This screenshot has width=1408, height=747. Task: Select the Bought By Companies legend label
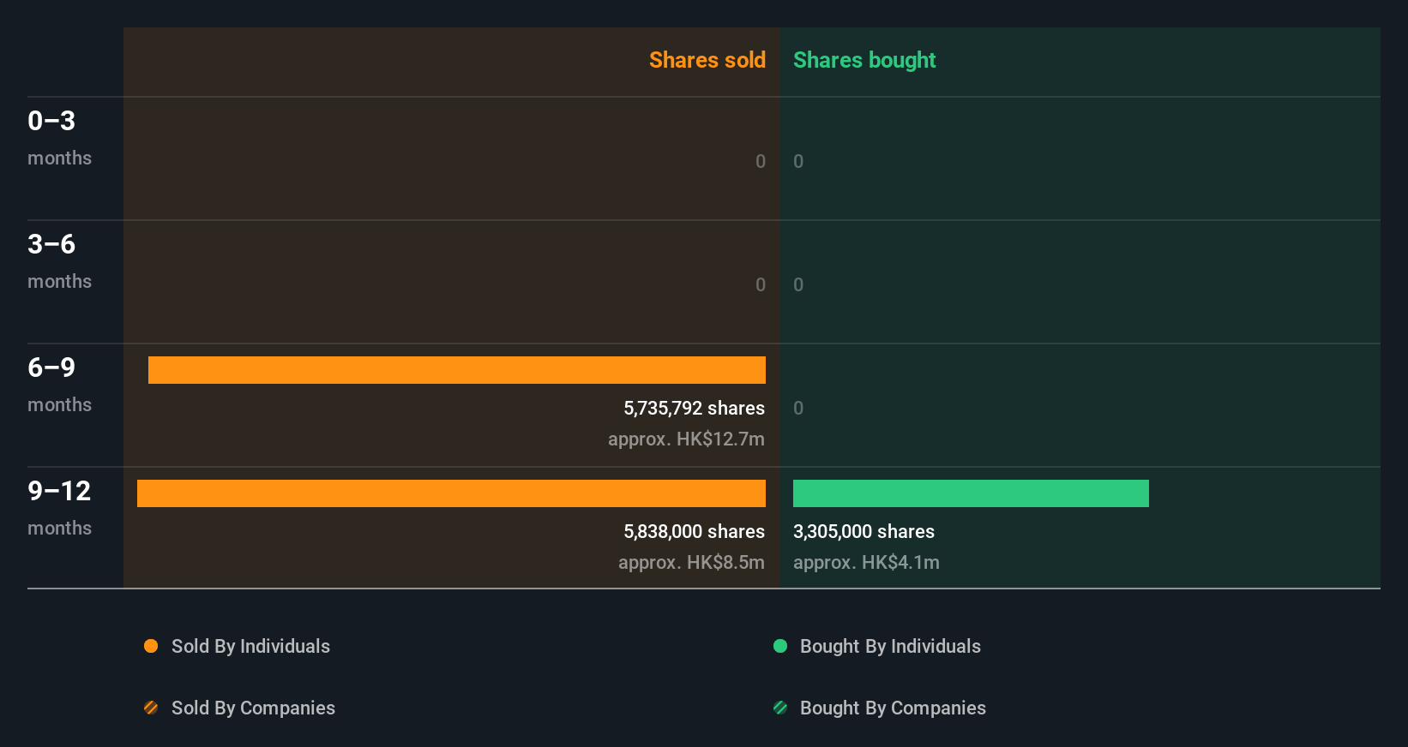893,708
